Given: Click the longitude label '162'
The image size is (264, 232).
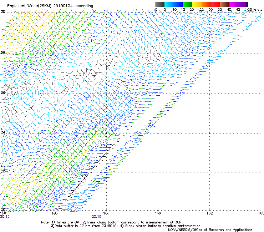Looking at the screenshot, I should 209,213.
